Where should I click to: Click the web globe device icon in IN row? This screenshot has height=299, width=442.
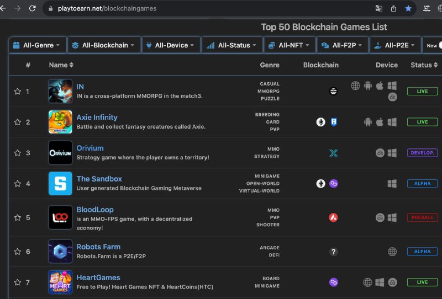pyautogui.click(x=355, y=86)
